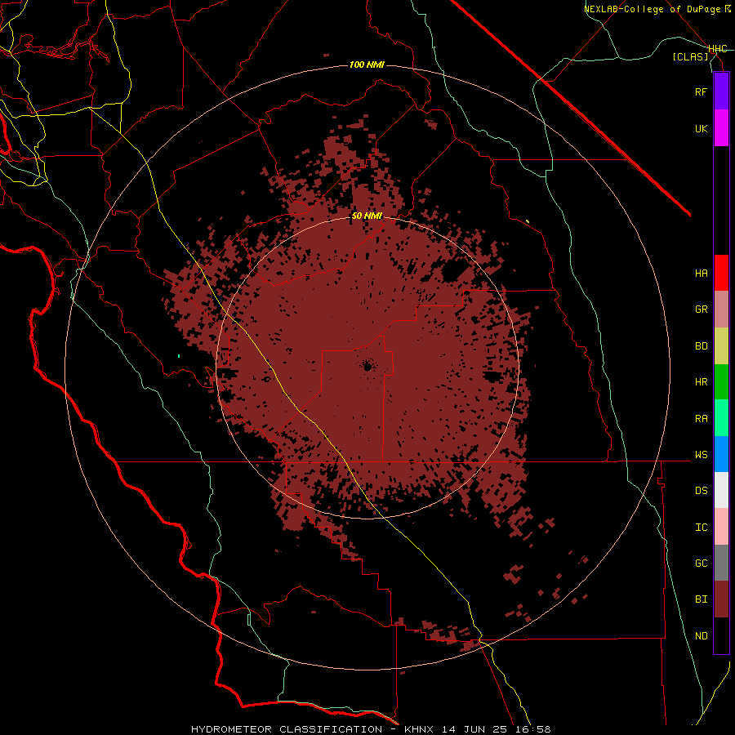Image resolution: width=735 pixels, height=735 pixels.
Task: Click the light pink IC legend swatch
Action: click(x=721, y=527)
